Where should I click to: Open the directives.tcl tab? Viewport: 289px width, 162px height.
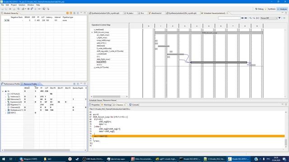click(x=155, y=13)
